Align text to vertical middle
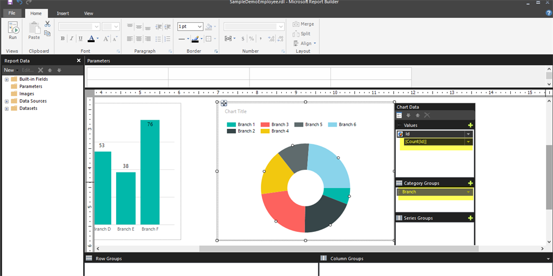Viewport: 553px width, 276px height. pyautogui.click(x=139, y=26)
